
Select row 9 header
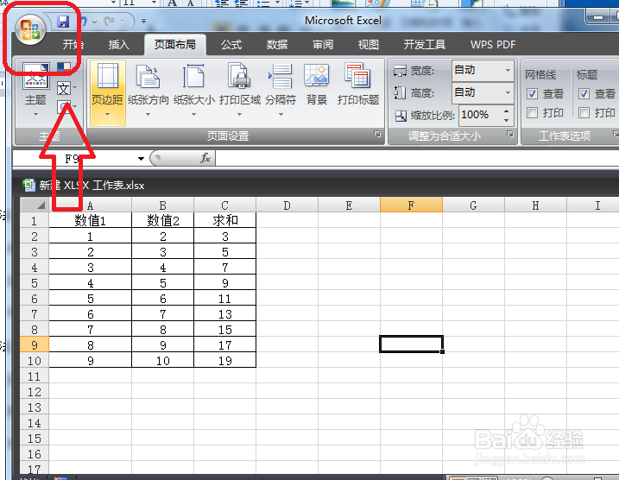coord(35,344)
